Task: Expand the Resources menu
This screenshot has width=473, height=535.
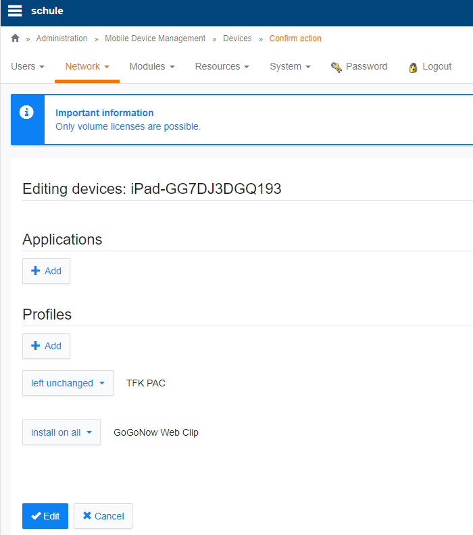Action: tap(222, 66)
